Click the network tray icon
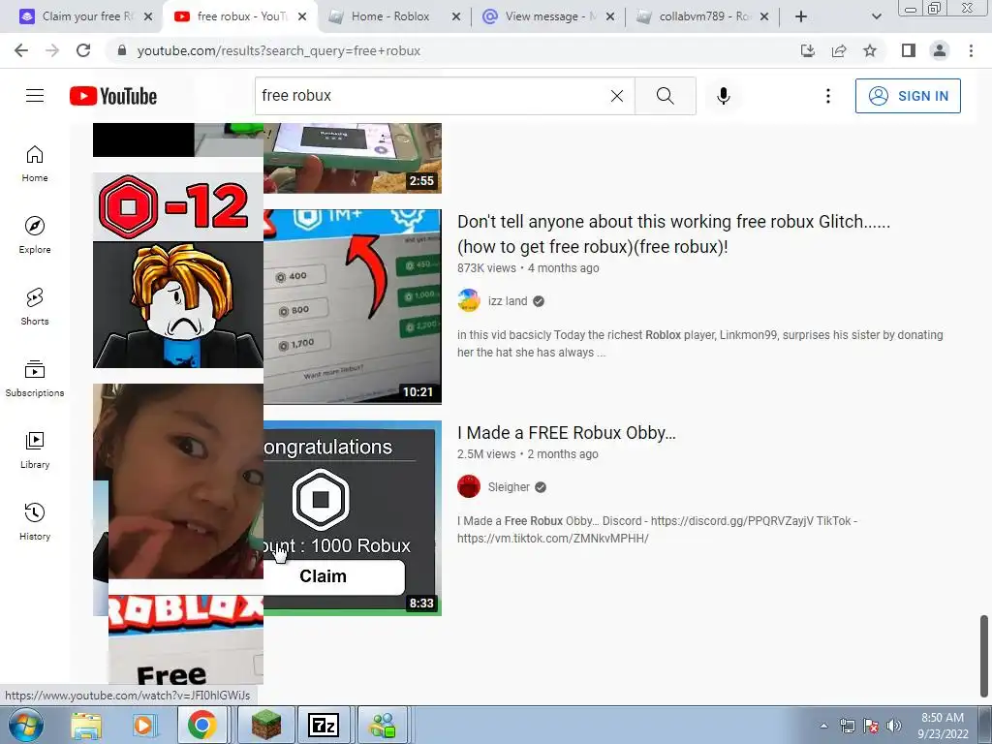The width and height of the screenshot is (992, 744). pyautogui.click(x=847, y=726)
